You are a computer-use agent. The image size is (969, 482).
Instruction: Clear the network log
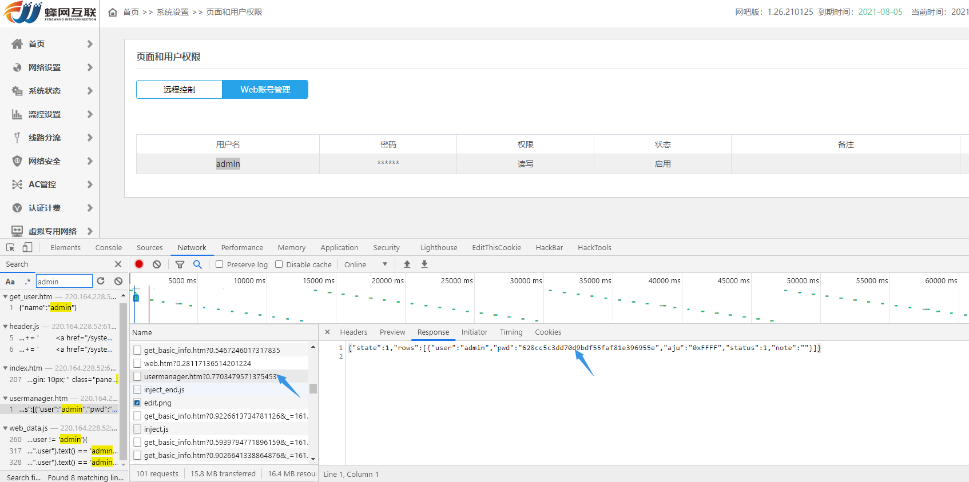pyautogui.click(x=157, y=264)
